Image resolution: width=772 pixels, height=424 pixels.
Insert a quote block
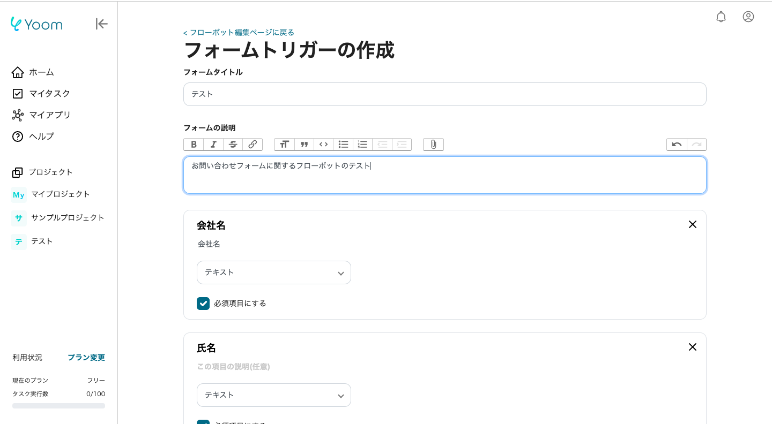[304, 145]
